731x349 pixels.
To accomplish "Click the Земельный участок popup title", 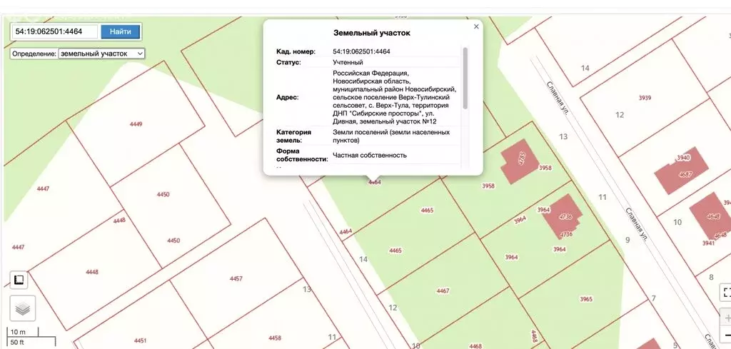I will pos(372,33).
